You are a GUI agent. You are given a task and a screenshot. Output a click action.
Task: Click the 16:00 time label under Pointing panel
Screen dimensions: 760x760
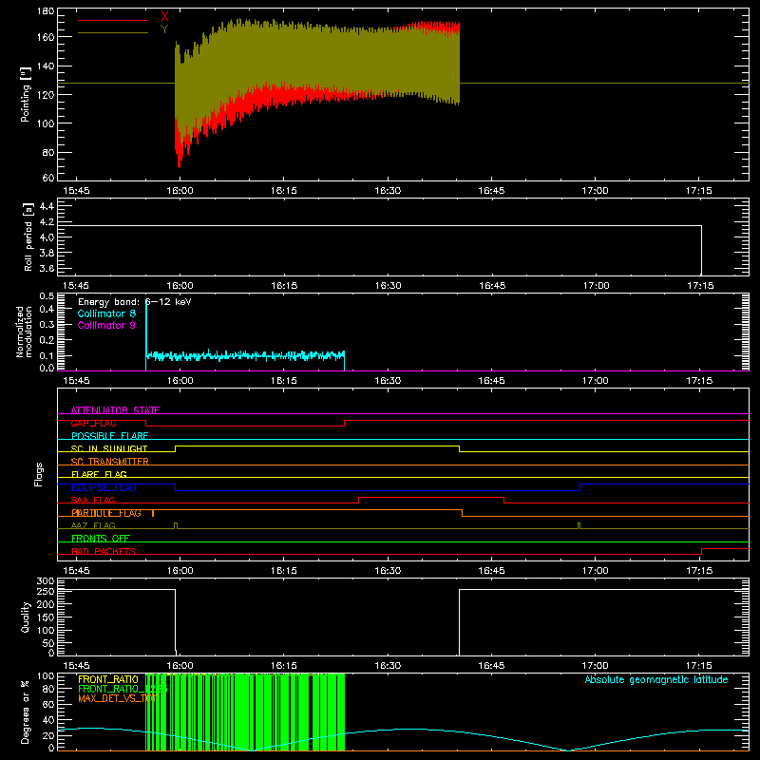click(180, 191)
